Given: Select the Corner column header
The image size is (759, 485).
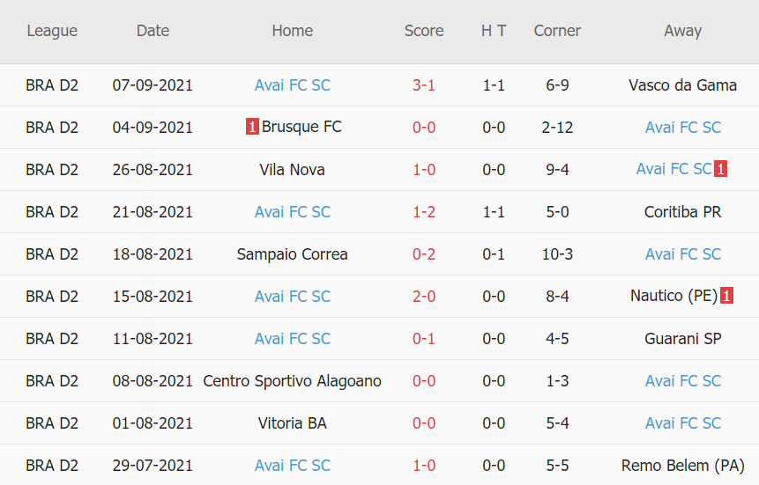Looking at the screenshot, I should [x=557, y=31].
